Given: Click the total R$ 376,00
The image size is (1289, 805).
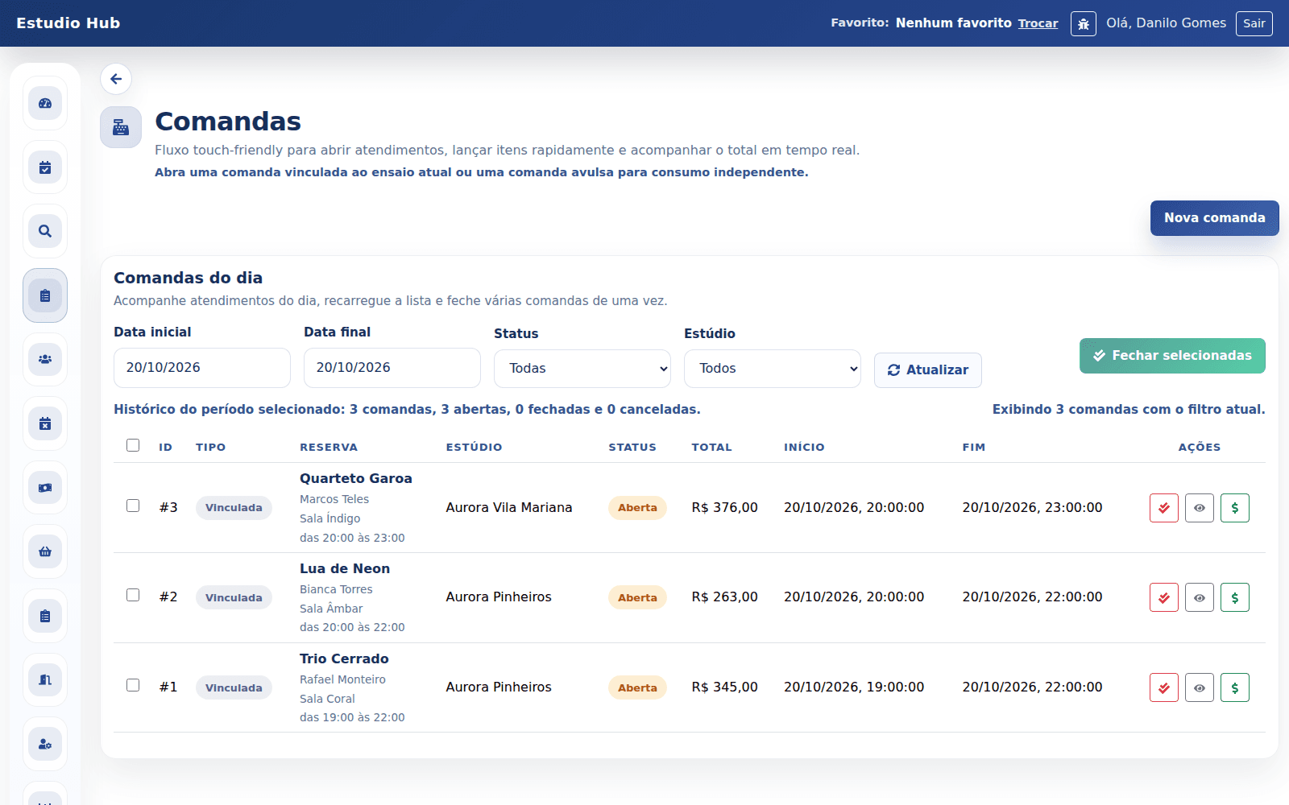Looking at the screenshot, I should tap(724, 508).
